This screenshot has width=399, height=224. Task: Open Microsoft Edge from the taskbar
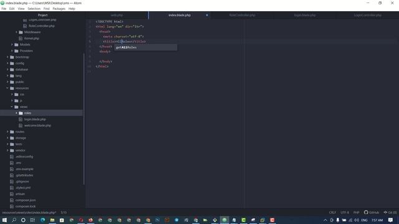(x=42, y=220)
